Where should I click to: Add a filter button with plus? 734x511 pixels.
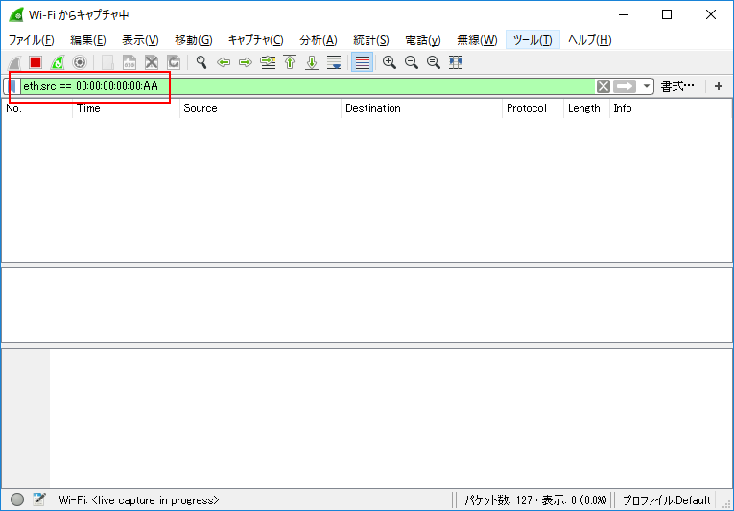point(719,86)
